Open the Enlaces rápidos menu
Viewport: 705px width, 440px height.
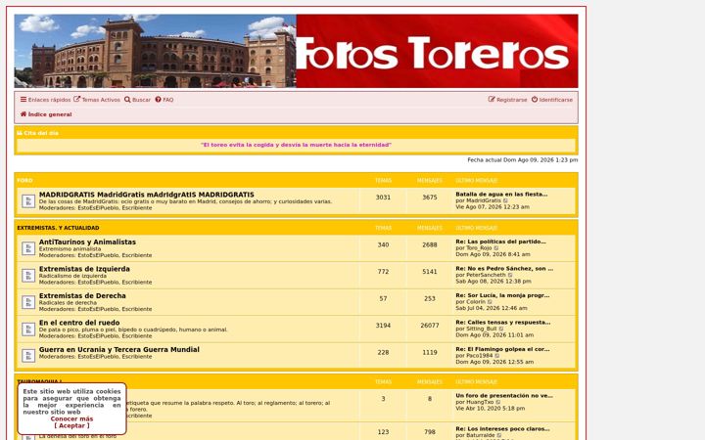[45, 100]
